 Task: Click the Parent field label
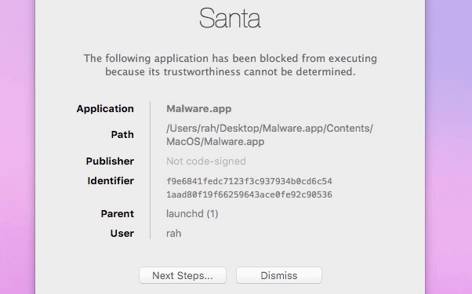[118, 214]
